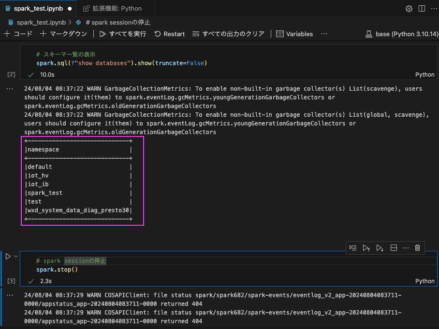This screenshot has height=329, width=439.
Task: Expand run options chevron beside the run button
Action: pyautogui.click(x=16, y=256)
